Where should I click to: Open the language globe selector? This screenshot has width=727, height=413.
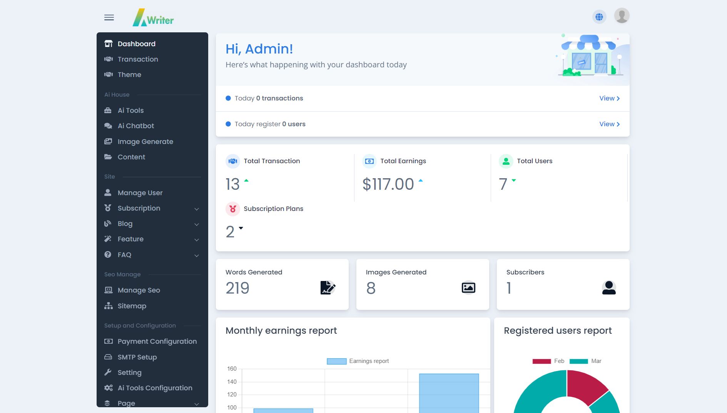[599, 17]
